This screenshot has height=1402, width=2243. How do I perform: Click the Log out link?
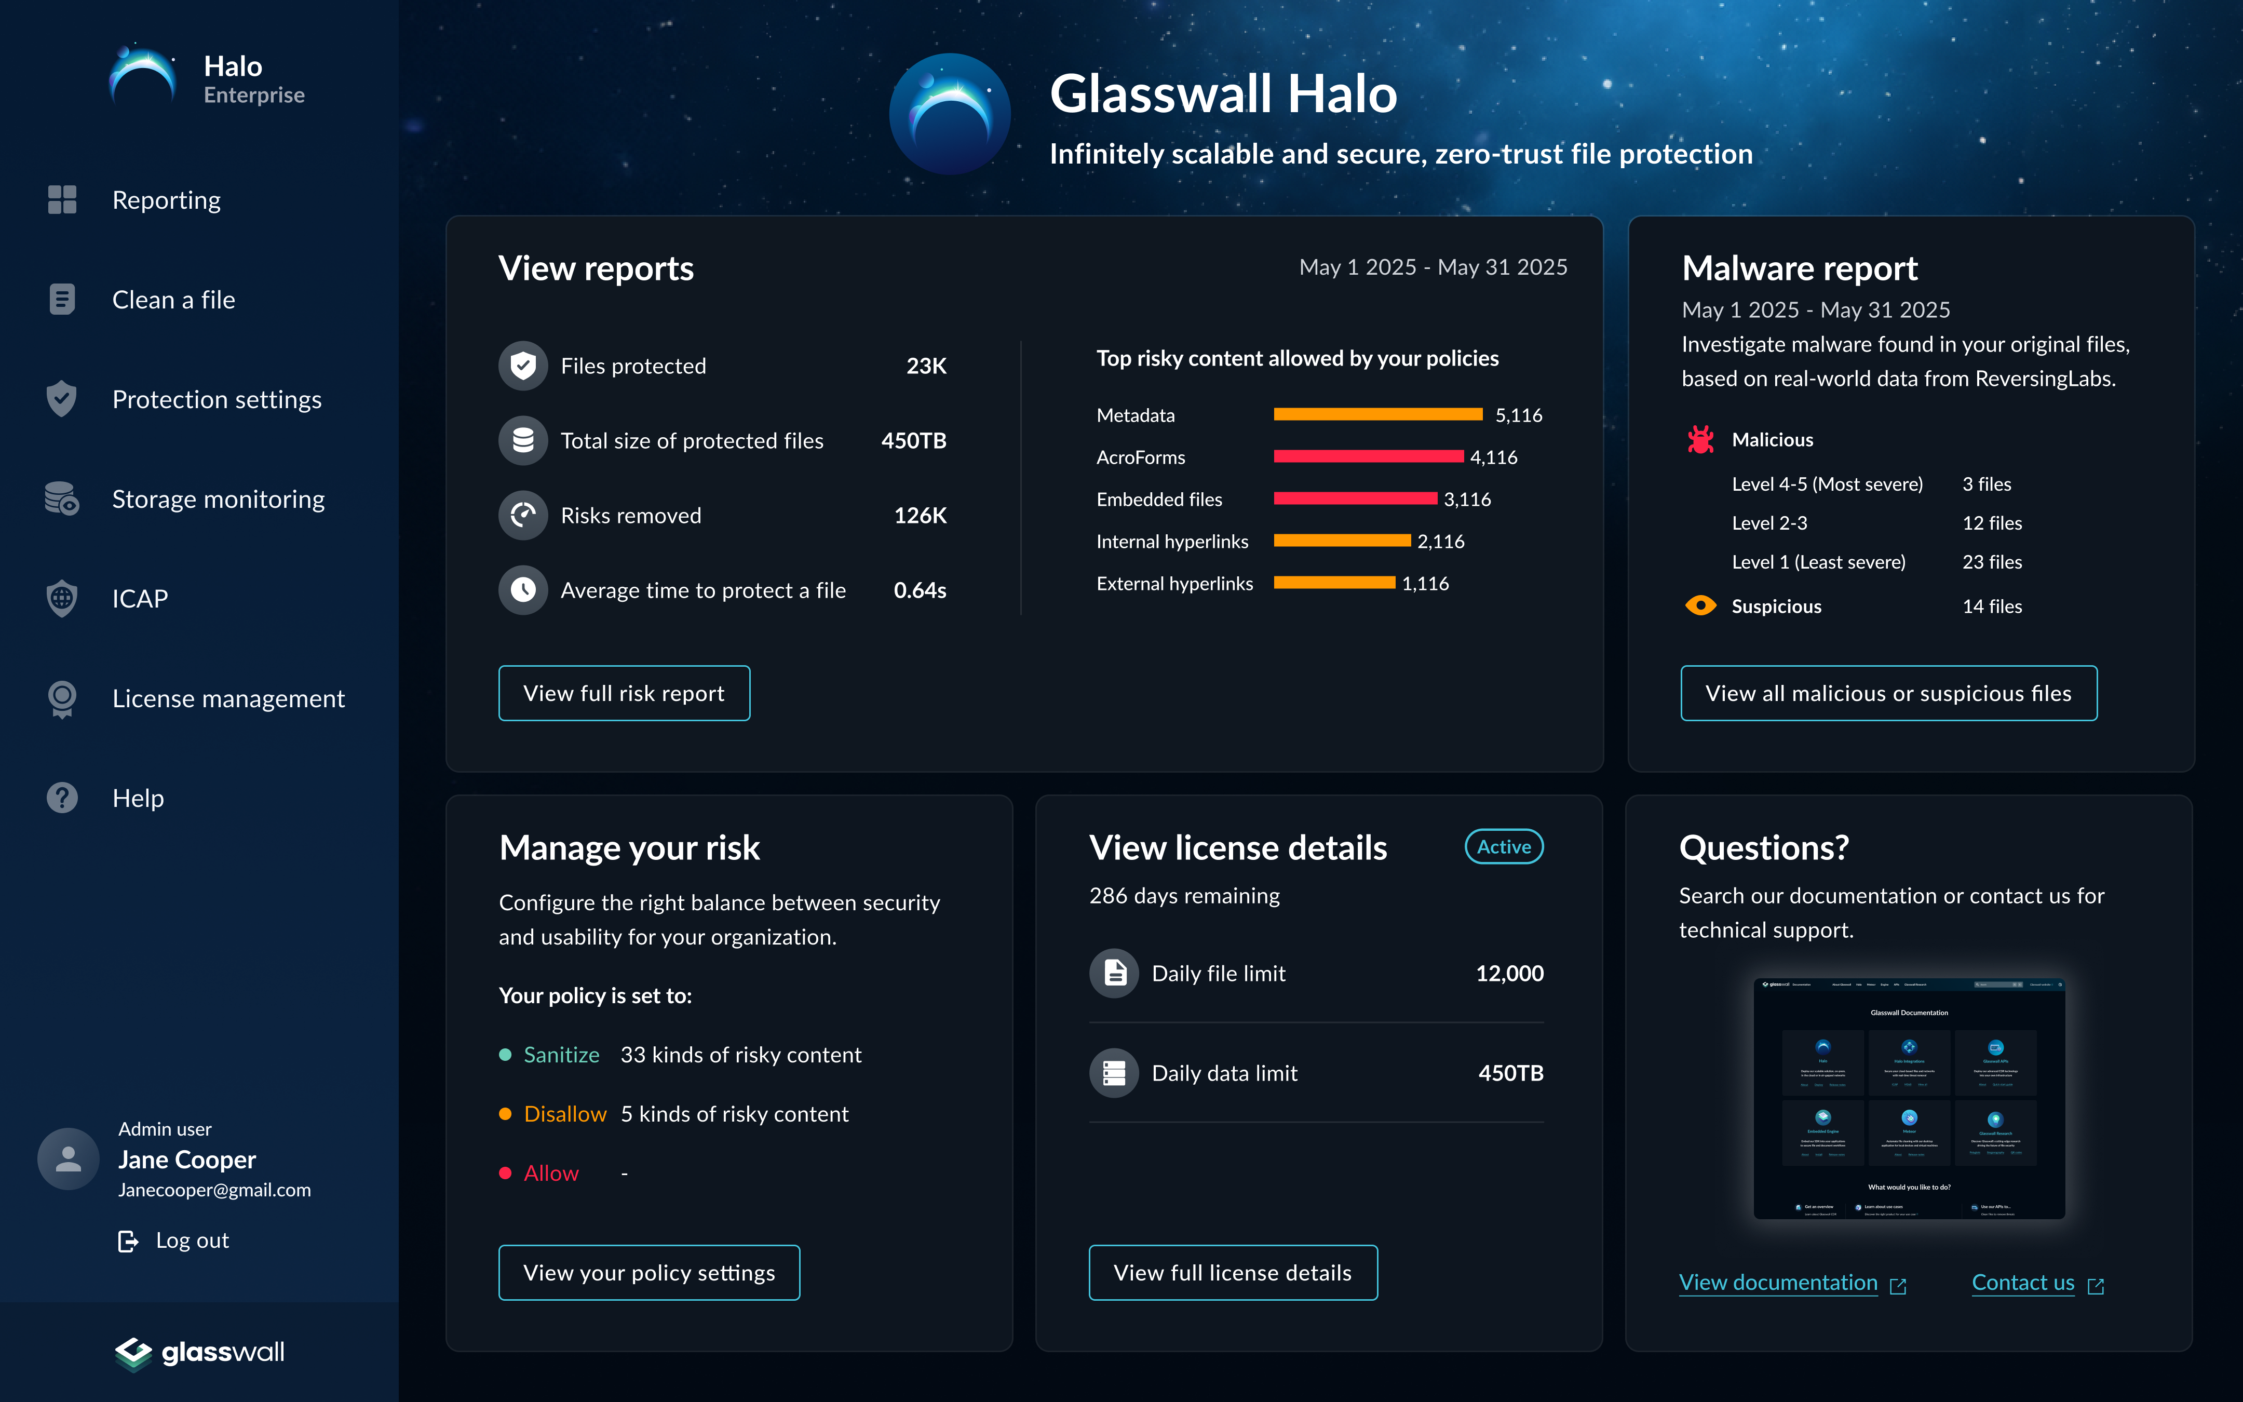[192, 1241]
